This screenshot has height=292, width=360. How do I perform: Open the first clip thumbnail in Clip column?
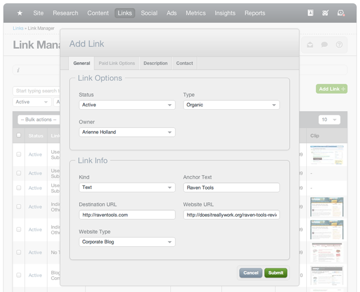327,155
